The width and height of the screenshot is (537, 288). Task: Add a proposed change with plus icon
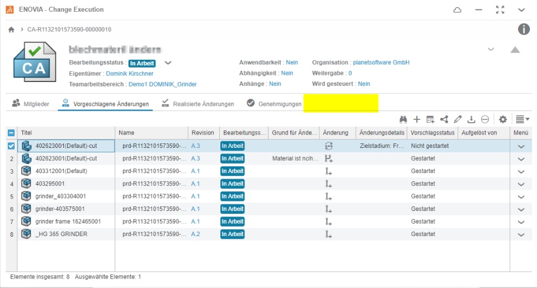coord(416,119)
